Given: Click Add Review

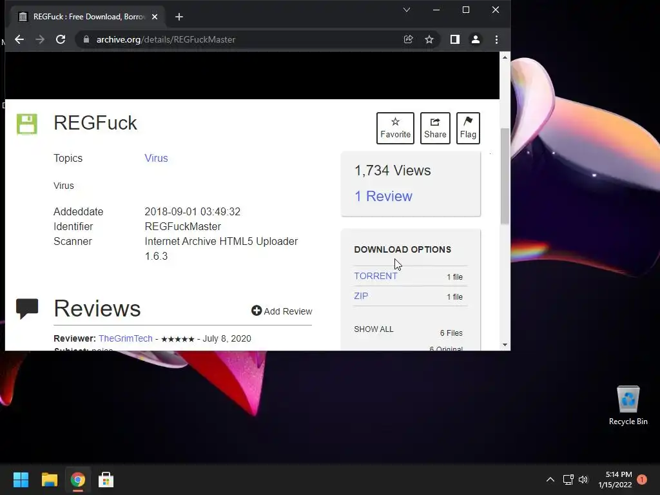Looking at the screenshot, I should point(282,311).
